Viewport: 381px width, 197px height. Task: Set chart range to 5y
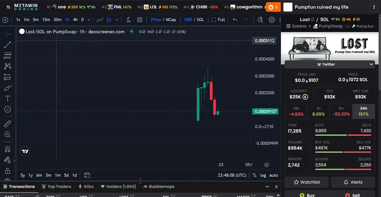[x=23, y=175]
